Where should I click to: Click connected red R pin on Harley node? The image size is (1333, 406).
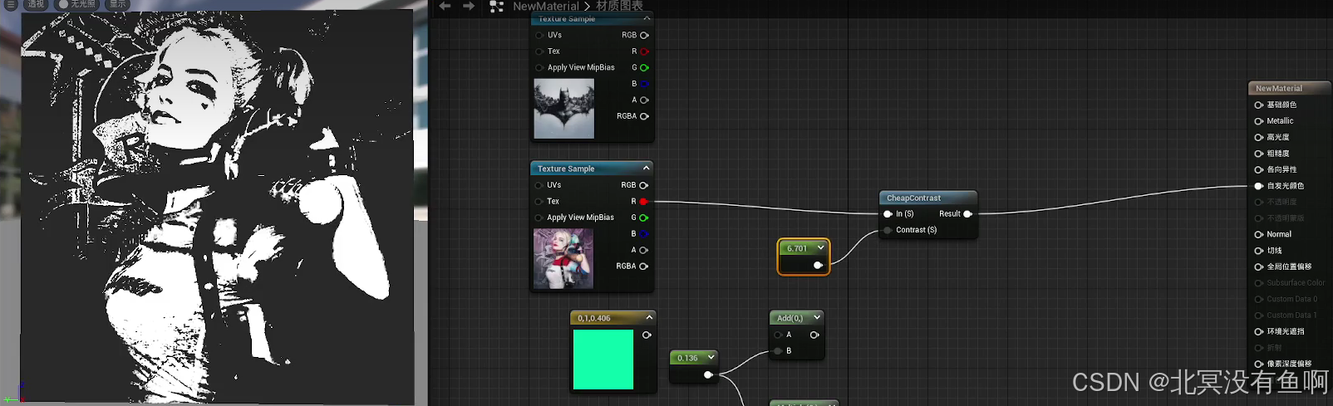tap(643, 202)
